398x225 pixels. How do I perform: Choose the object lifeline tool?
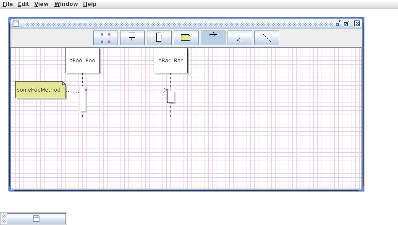(132, 38)
